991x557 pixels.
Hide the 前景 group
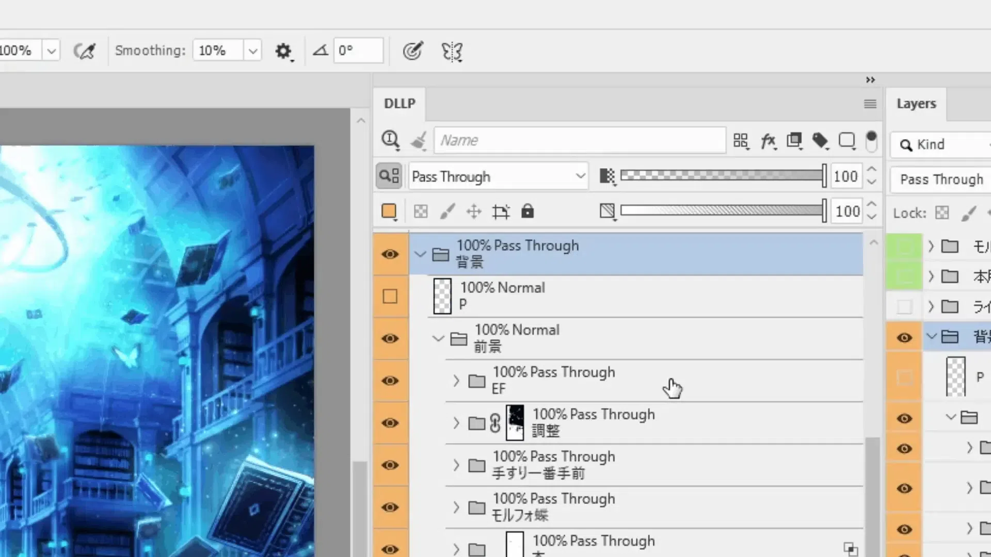pos(390,339)
